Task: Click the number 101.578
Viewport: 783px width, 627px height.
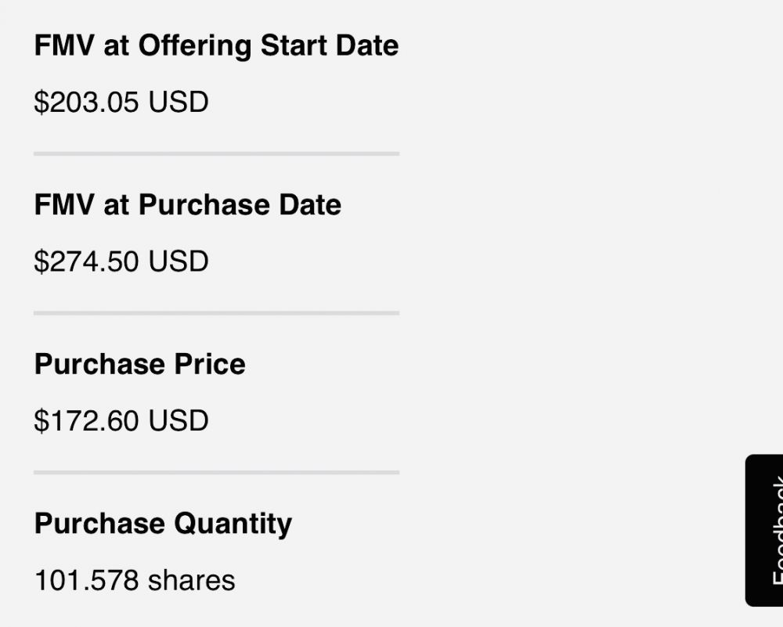Action: click(x=87, y=581)
